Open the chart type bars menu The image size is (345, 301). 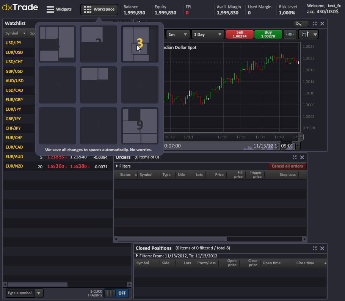(308, 34)
